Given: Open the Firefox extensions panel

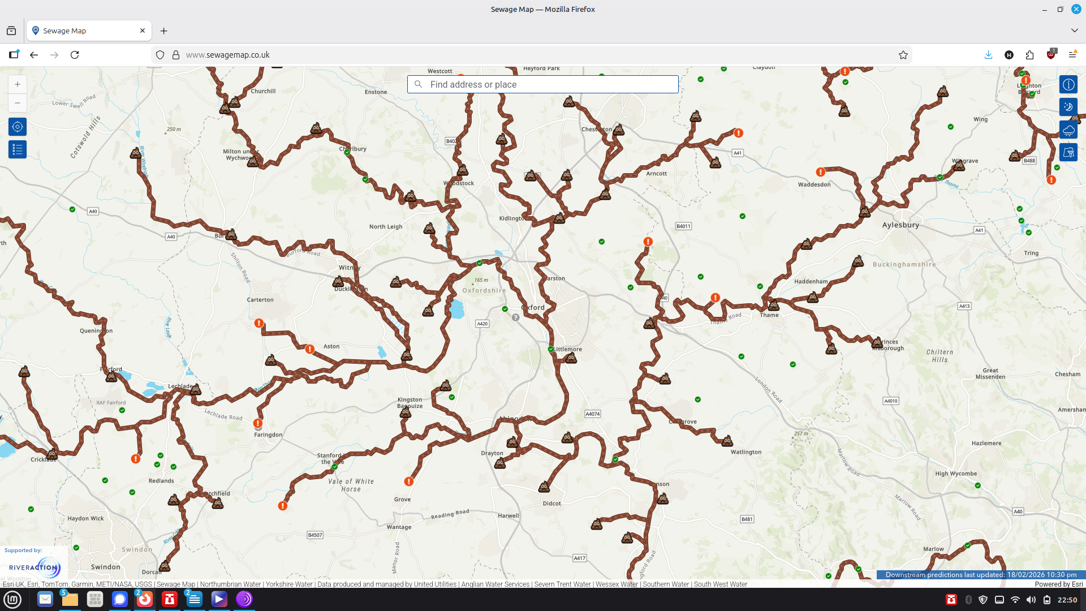Looking at the screenshot, I should point(1029,55).
